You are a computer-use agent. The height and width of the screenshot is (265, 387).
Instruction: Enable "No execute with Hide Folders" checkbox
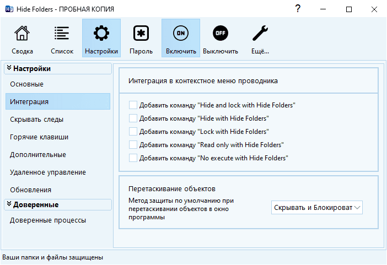[133, 158]
